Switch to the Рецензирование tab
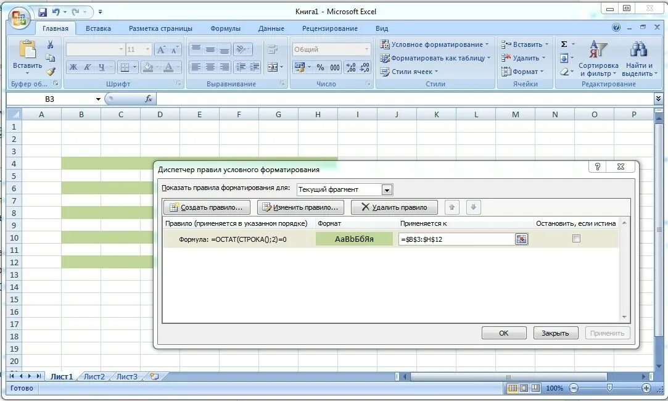 330,28
